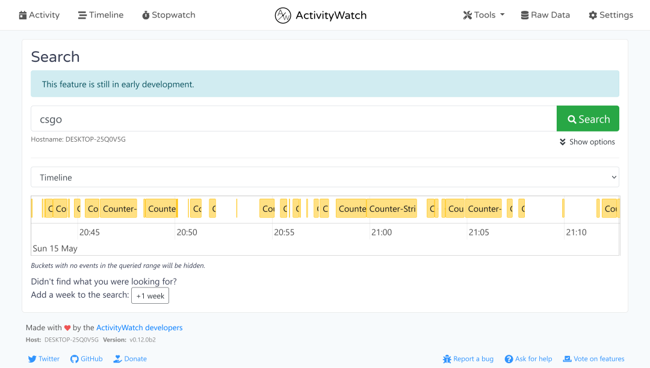Expand Show options below search
The height and width of the screenshot is (368, 650).
point(587,142)
